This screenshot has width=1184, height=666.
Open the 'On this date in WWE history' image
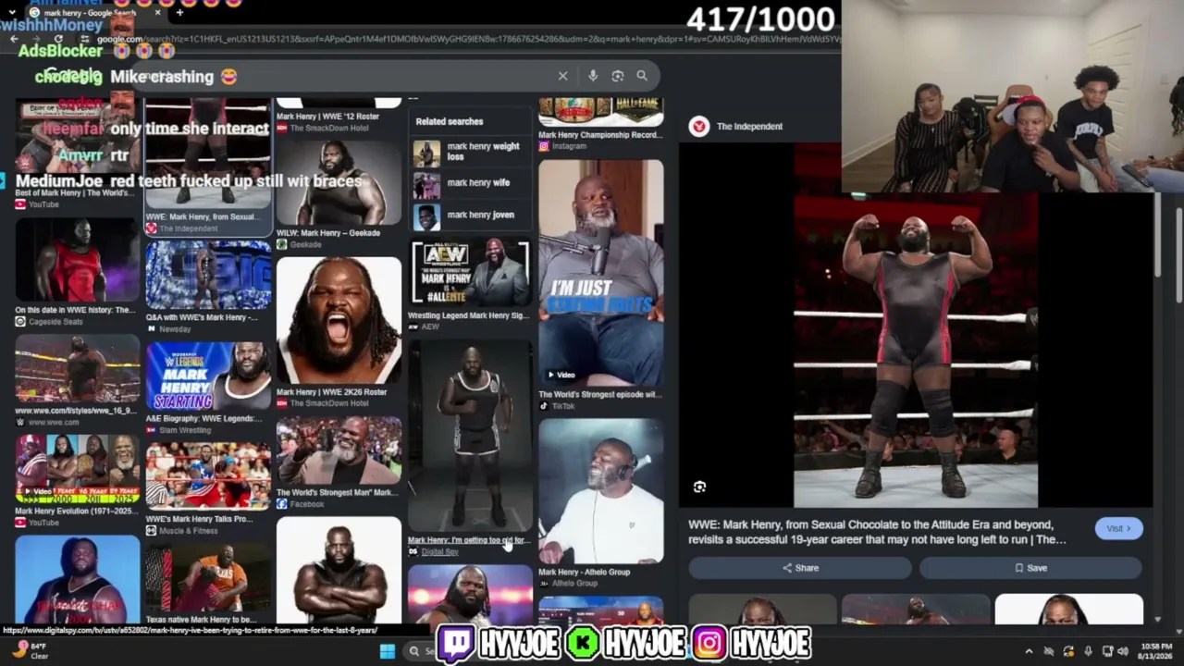[x=78, y=260]
